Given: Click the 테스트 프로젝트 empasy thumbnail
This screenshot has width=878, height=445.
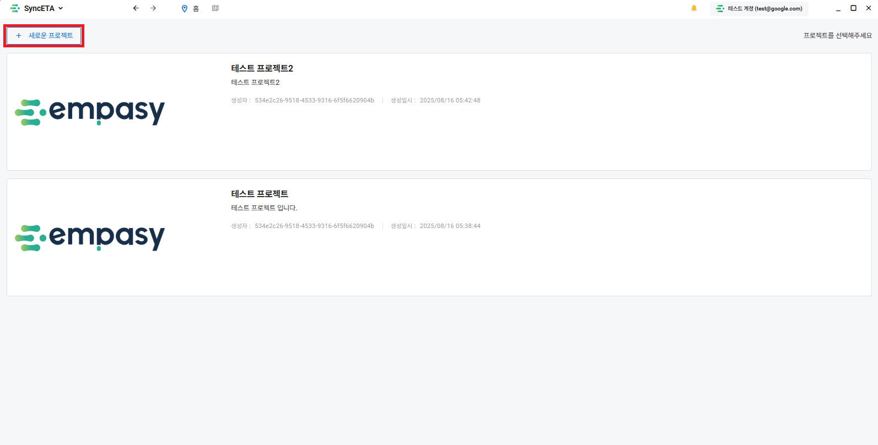Looking at the screenshot, I should point(90,237).
